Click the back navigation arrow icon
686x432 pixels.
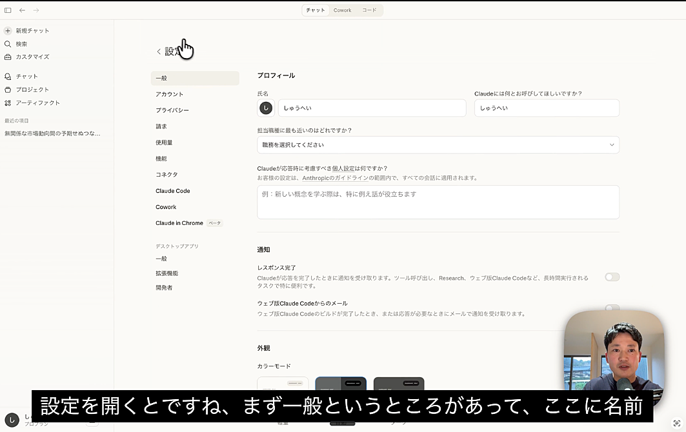(x=22, y=10)
